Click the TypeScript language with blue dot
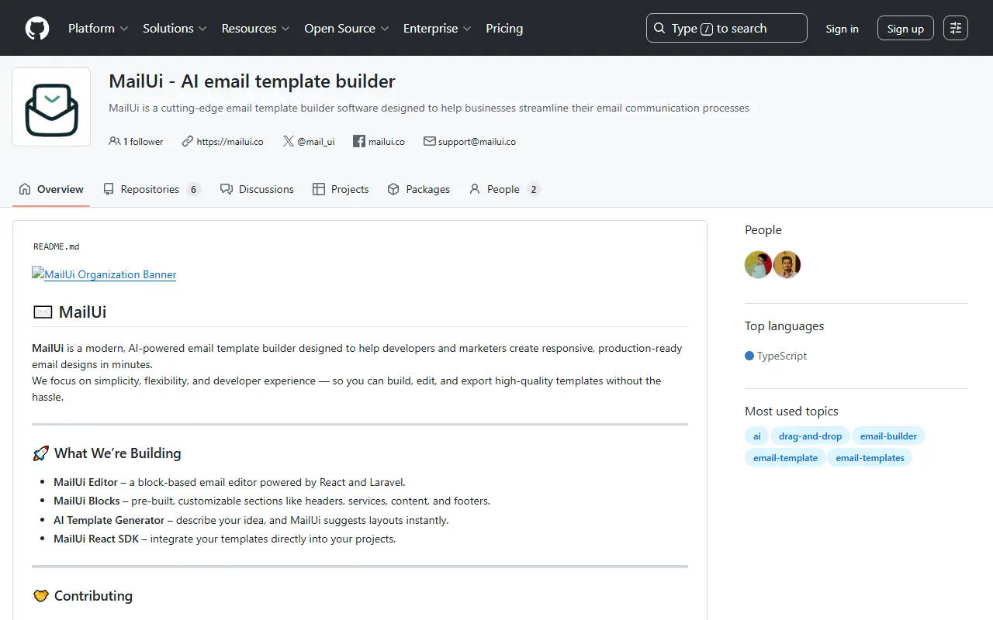The width and height of the screenshot is (993, 620). pos(776,356)
